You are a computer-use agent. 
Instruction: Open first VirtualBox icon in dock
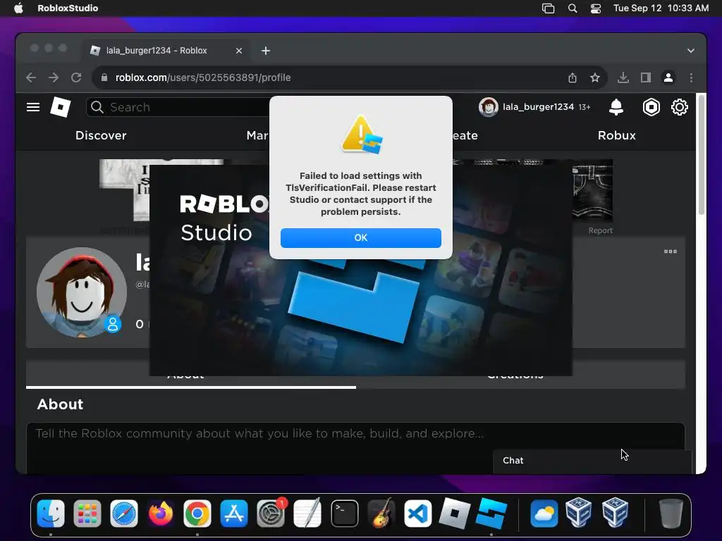578,513
